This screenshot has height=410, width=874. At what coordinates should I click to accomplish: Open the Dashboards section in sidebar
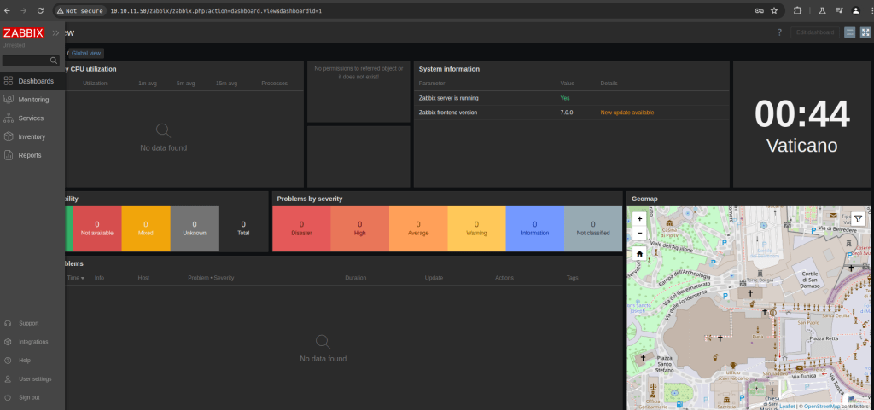pos(35,81)
